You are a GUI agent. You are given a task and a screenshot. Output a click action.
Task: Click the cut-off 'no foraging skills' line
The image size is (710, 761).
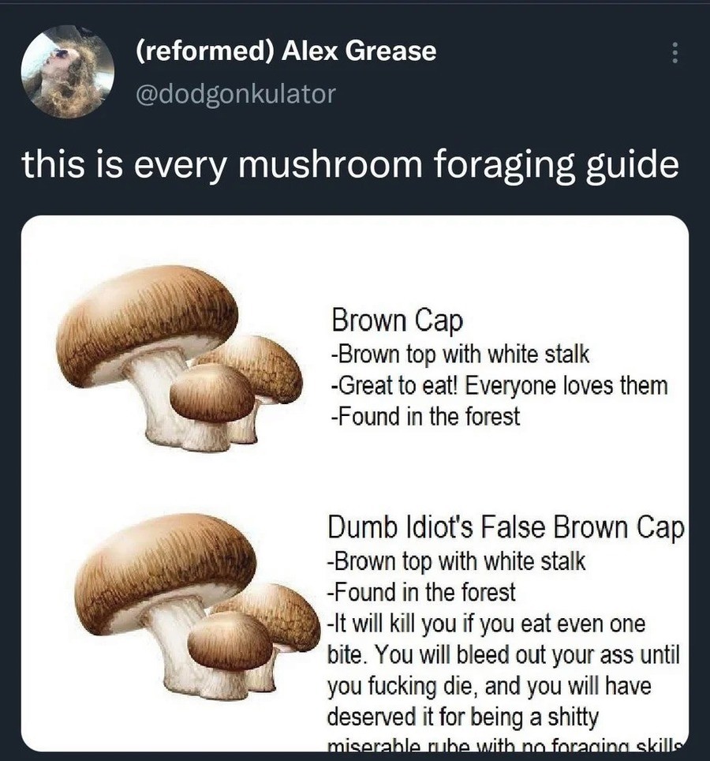(x=506, y=745)
